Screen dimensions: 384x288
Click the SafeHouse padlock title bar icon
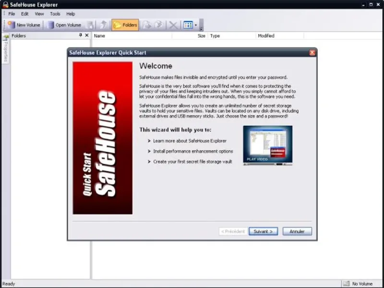[5, 5]
